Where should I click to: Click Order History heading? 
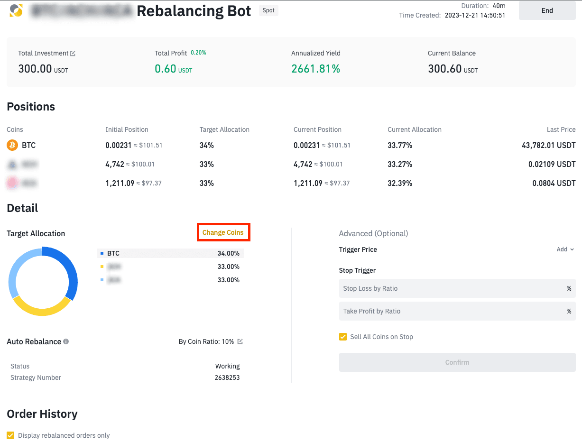pyautogui.click(x=42, y=414)
